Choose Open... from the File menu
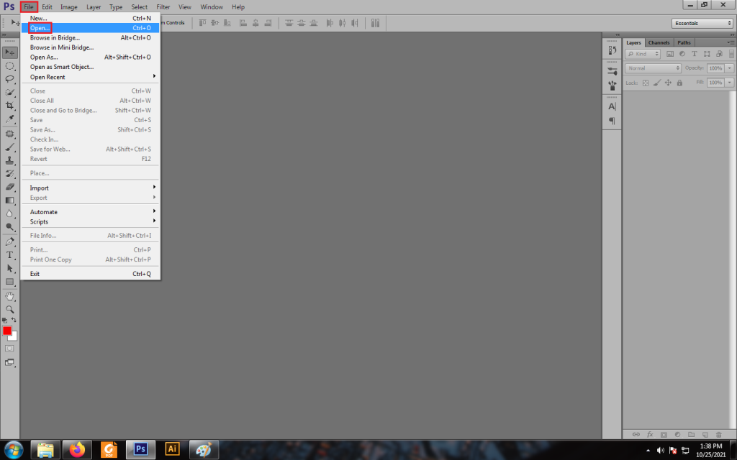This screenshot has width=737, height=460. click(40, 28)
